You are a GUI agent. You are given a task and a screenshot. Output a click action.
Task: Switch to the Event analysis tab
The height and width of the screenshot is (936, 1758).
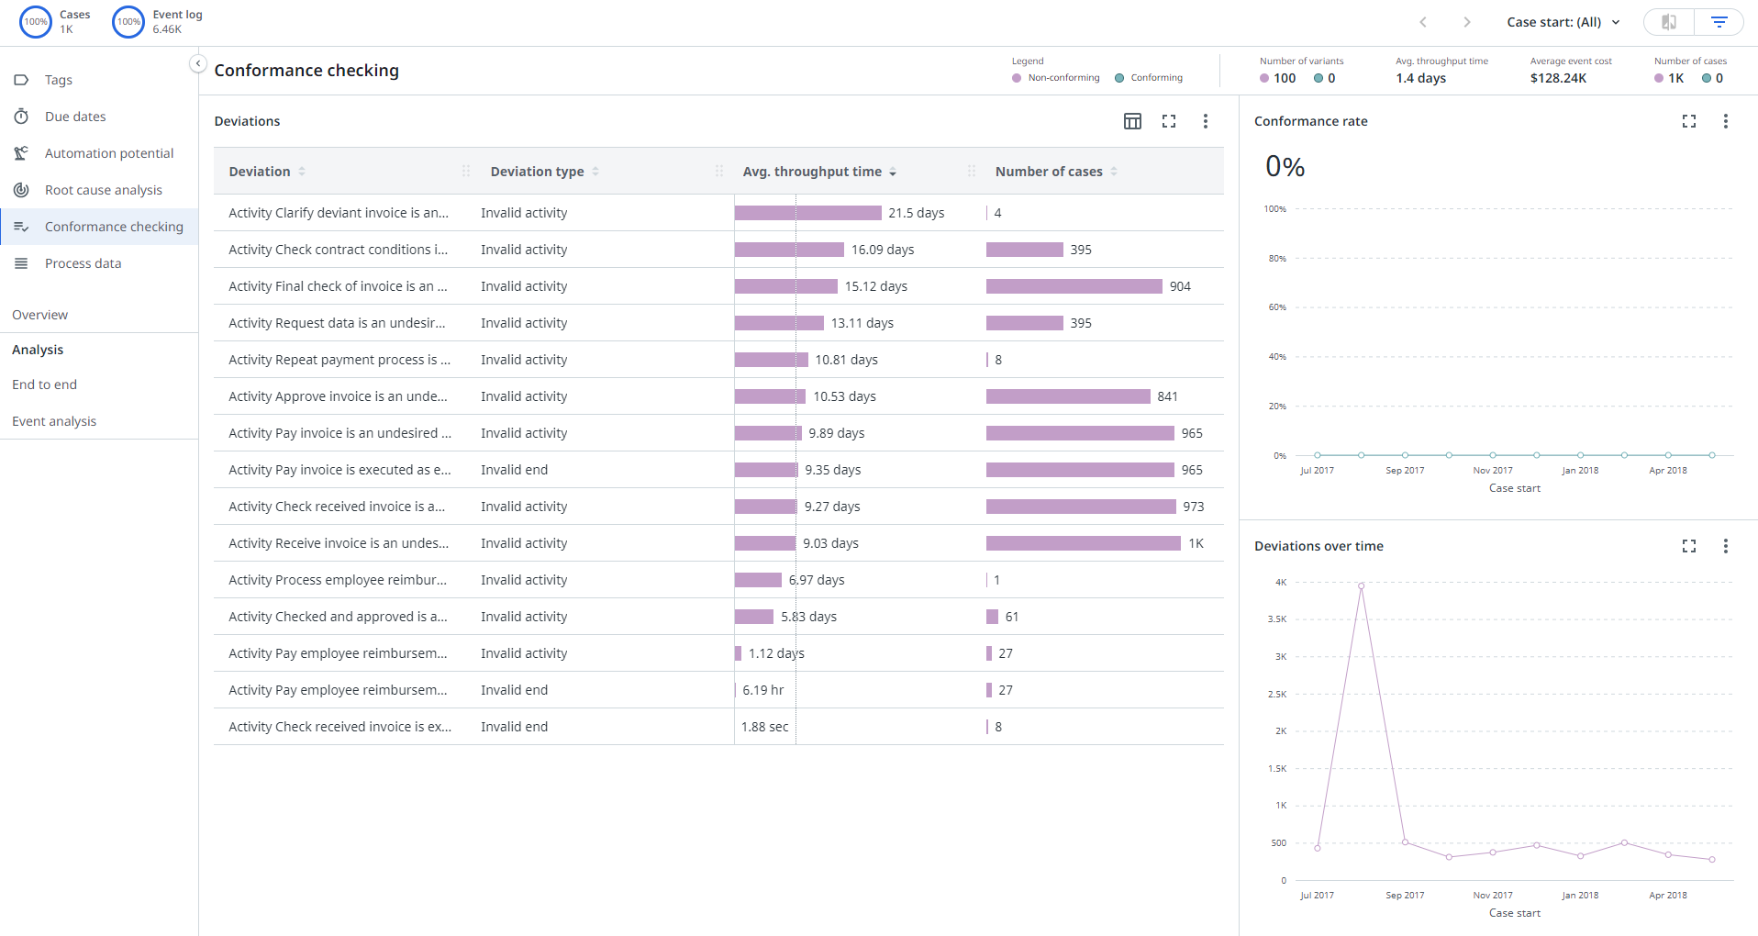point(54,421)
